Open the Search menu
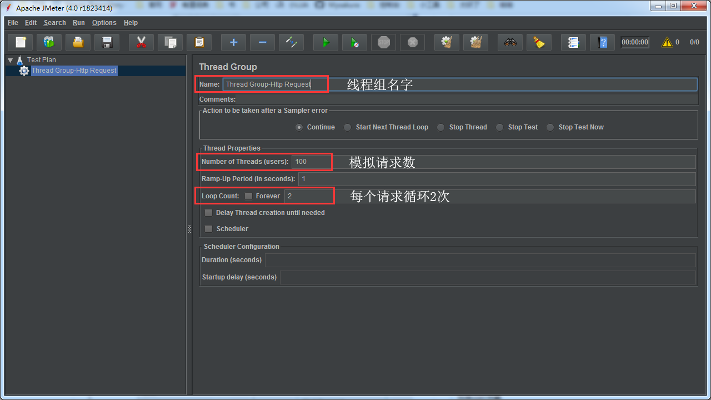The height and width of the screenshot is (400, 711). point(55,23)
